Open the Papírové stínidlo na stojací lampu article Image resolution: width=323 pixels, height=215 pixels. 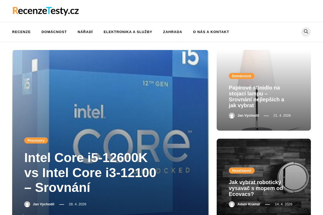click(x=257, y=96)
